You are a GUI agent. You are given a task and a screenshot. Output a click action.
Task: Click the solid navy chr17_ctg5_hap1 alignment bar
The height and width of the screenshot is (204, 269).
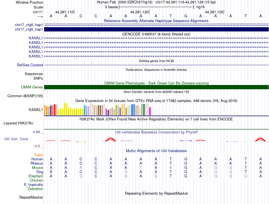pyautogui.click(x=156, y=29)
